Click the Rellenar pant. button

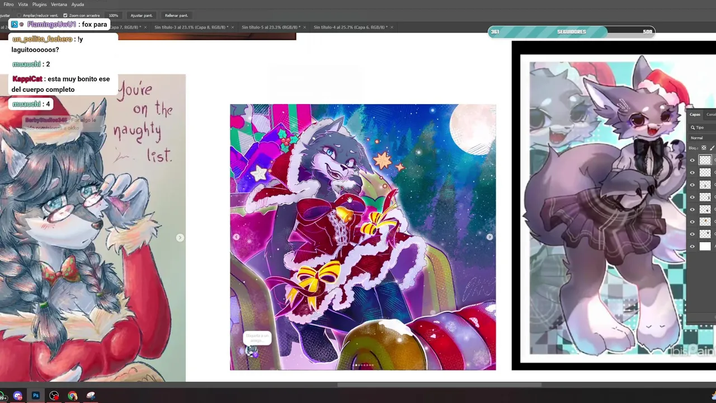click(x=176, y=16)
